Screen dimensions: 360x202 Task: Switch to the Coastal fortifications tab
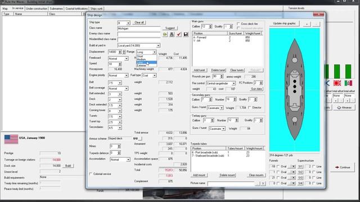(76, 9)
